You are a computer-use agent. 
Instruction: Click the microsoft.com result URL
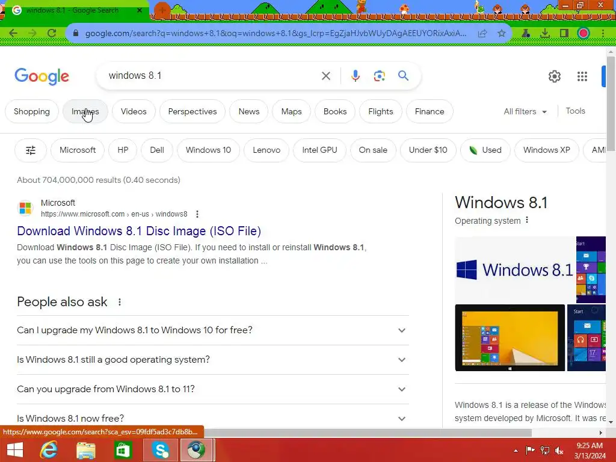tap(114, 214)
